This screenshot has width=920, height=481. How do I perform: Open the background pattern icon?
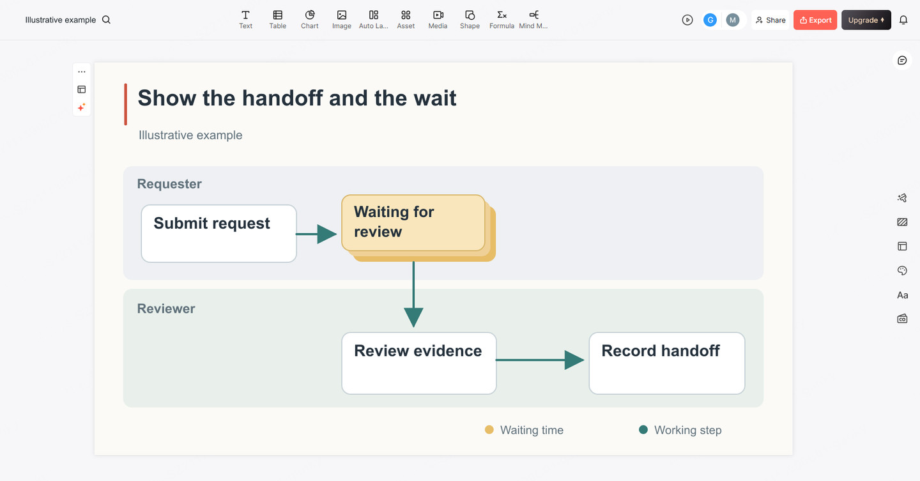click(902, 222)
